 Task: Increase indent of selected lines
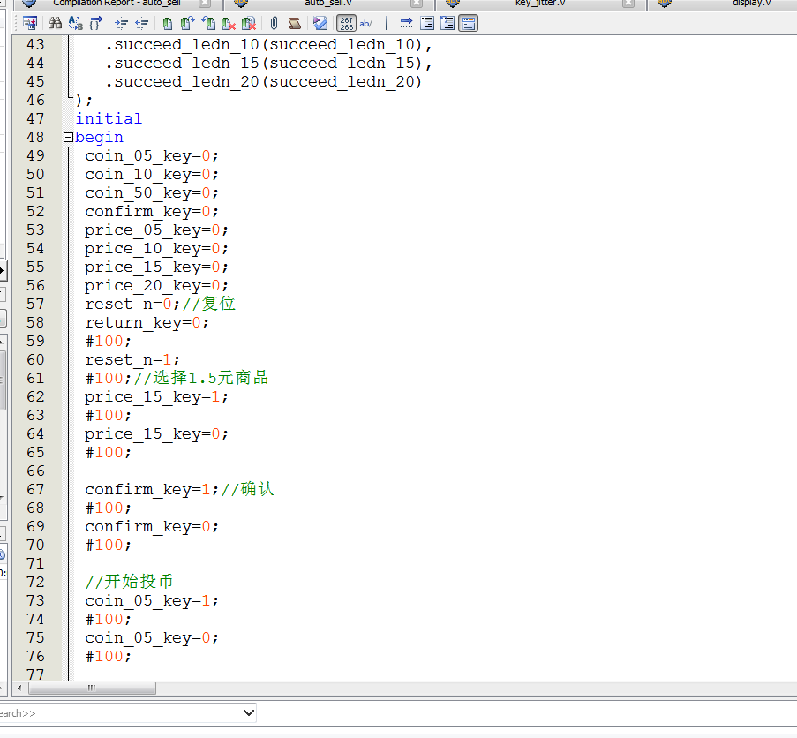(x=122, y=23)
